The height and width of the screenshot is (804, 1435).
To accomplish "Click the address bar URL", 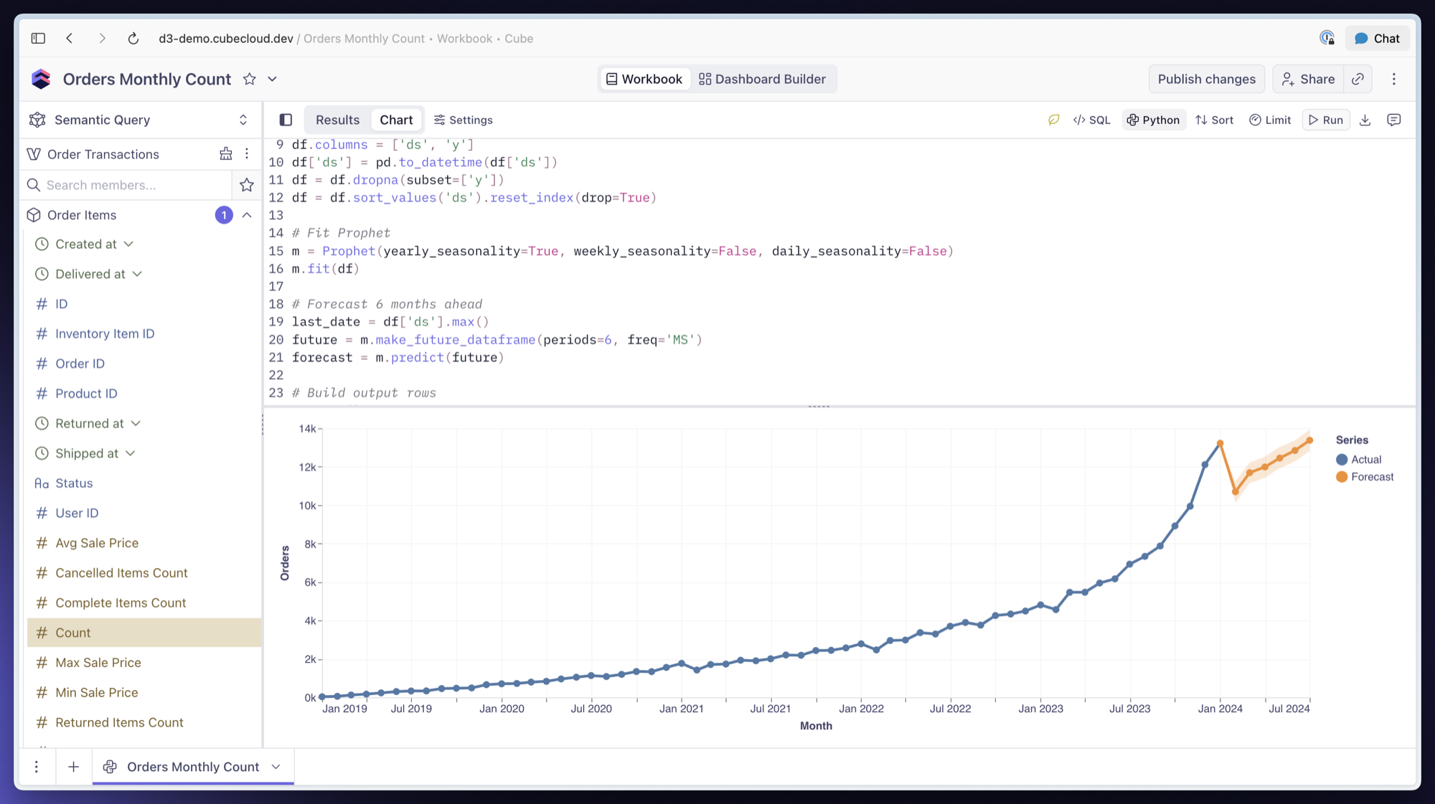I will [x=346, y=39].
